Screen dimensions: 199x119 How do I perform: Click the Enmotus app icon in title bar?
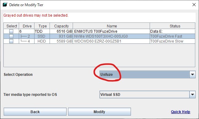pos(5,5)
